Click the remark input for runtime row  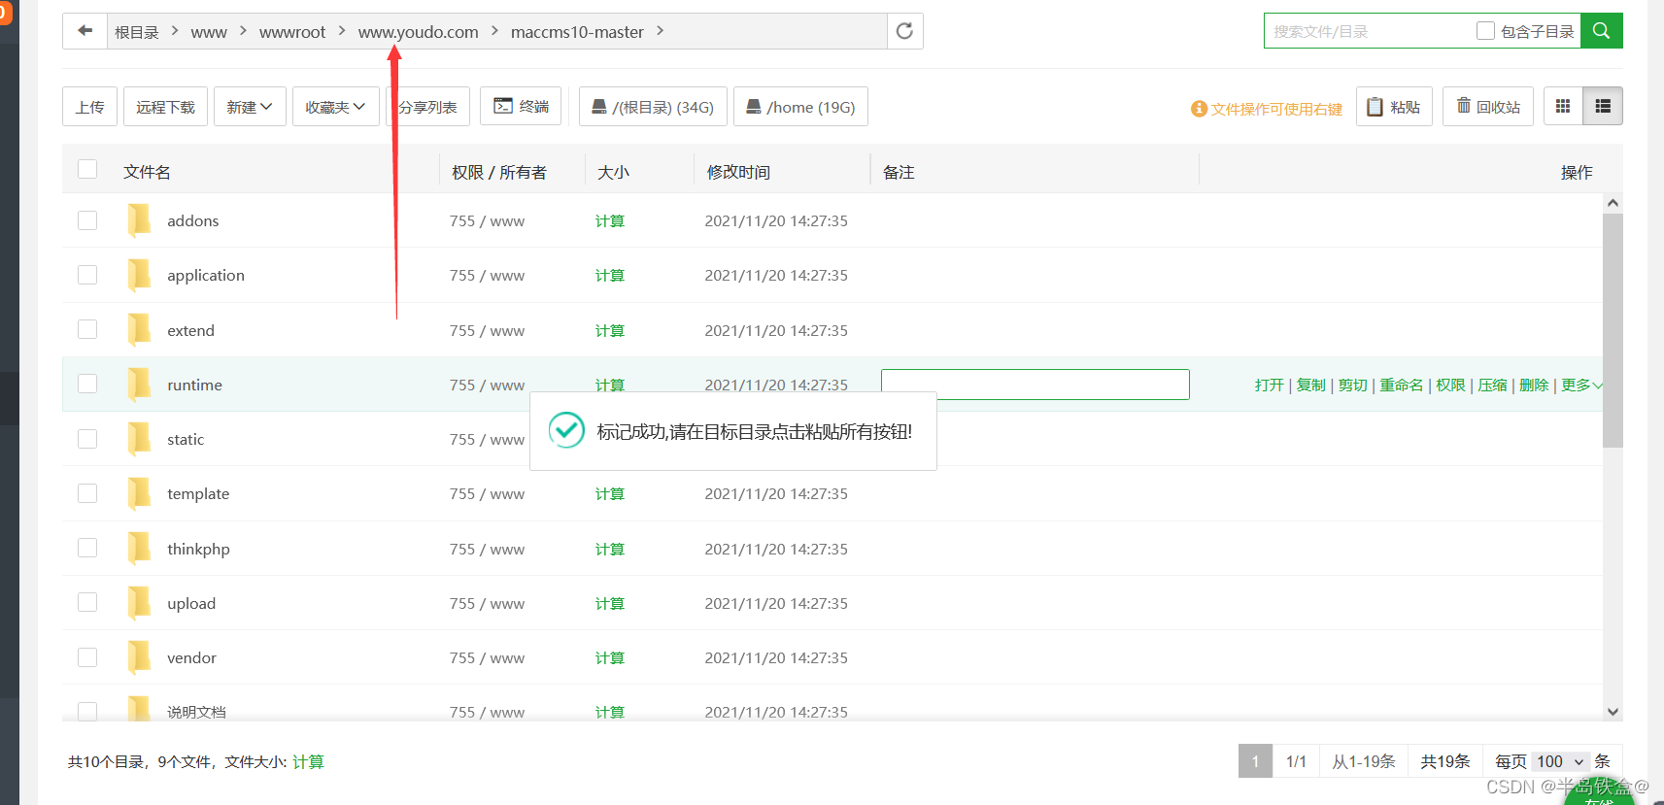[1036, 385]
